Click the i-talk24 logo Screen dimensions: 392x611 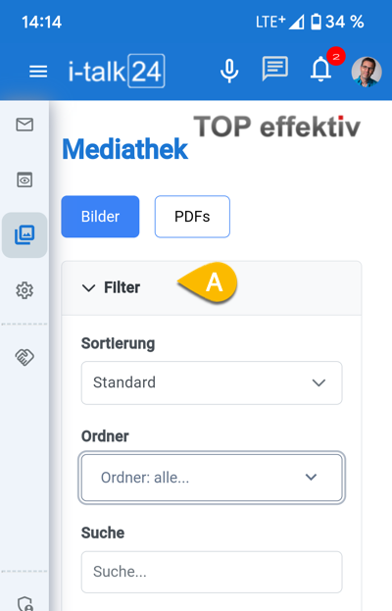click(x=117, y=72)
